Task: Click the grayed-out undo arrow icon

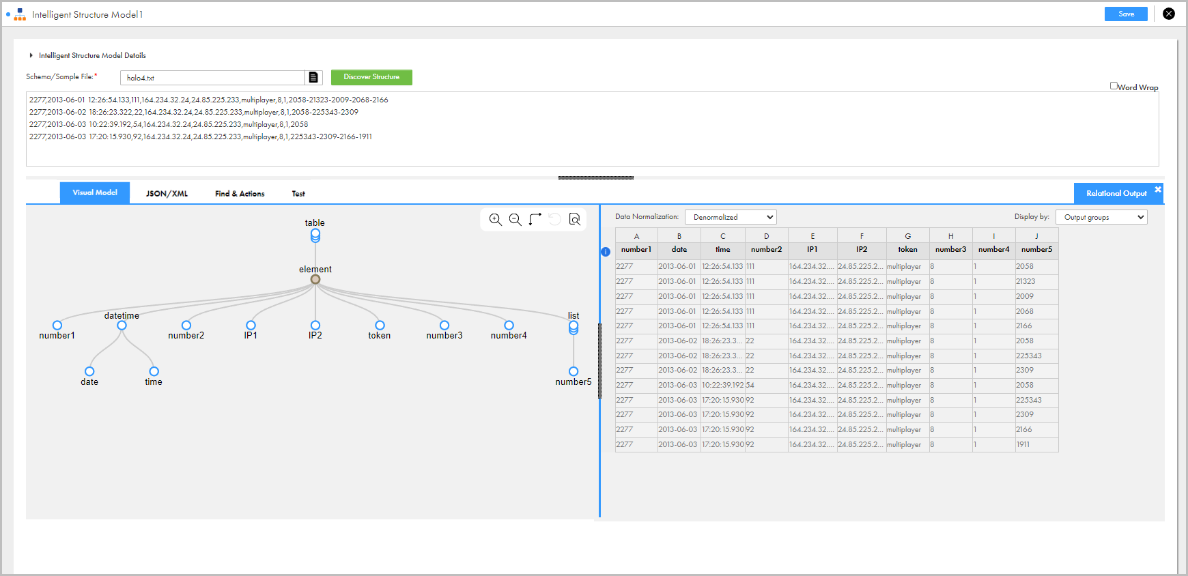Action: pos(555,219)
